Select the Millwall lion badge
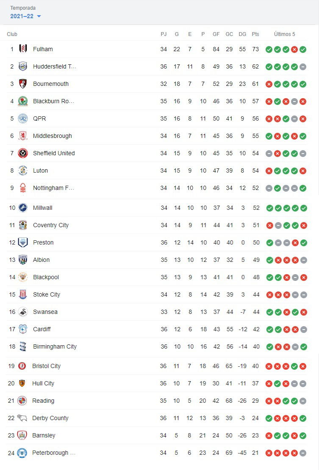Image resolution: width=319 pixels, height=470 pixels. click(x=23, y=208)
